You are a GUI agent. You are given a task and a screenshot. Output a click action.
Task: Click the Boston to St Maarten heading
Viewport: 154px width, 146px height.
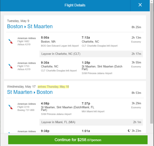[30, 26]
